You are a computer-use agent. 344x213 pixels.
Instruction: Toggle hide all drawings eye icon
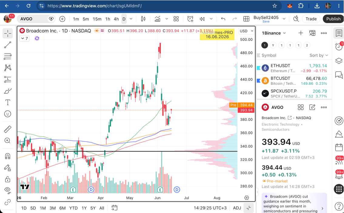8,190
